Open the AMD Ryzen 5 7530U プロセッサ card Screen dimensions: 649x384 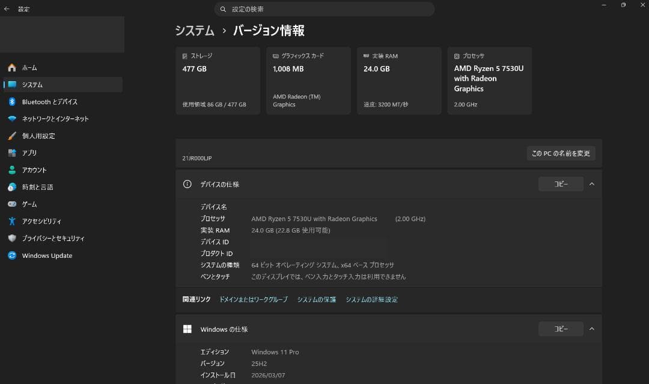coord(490,81)
